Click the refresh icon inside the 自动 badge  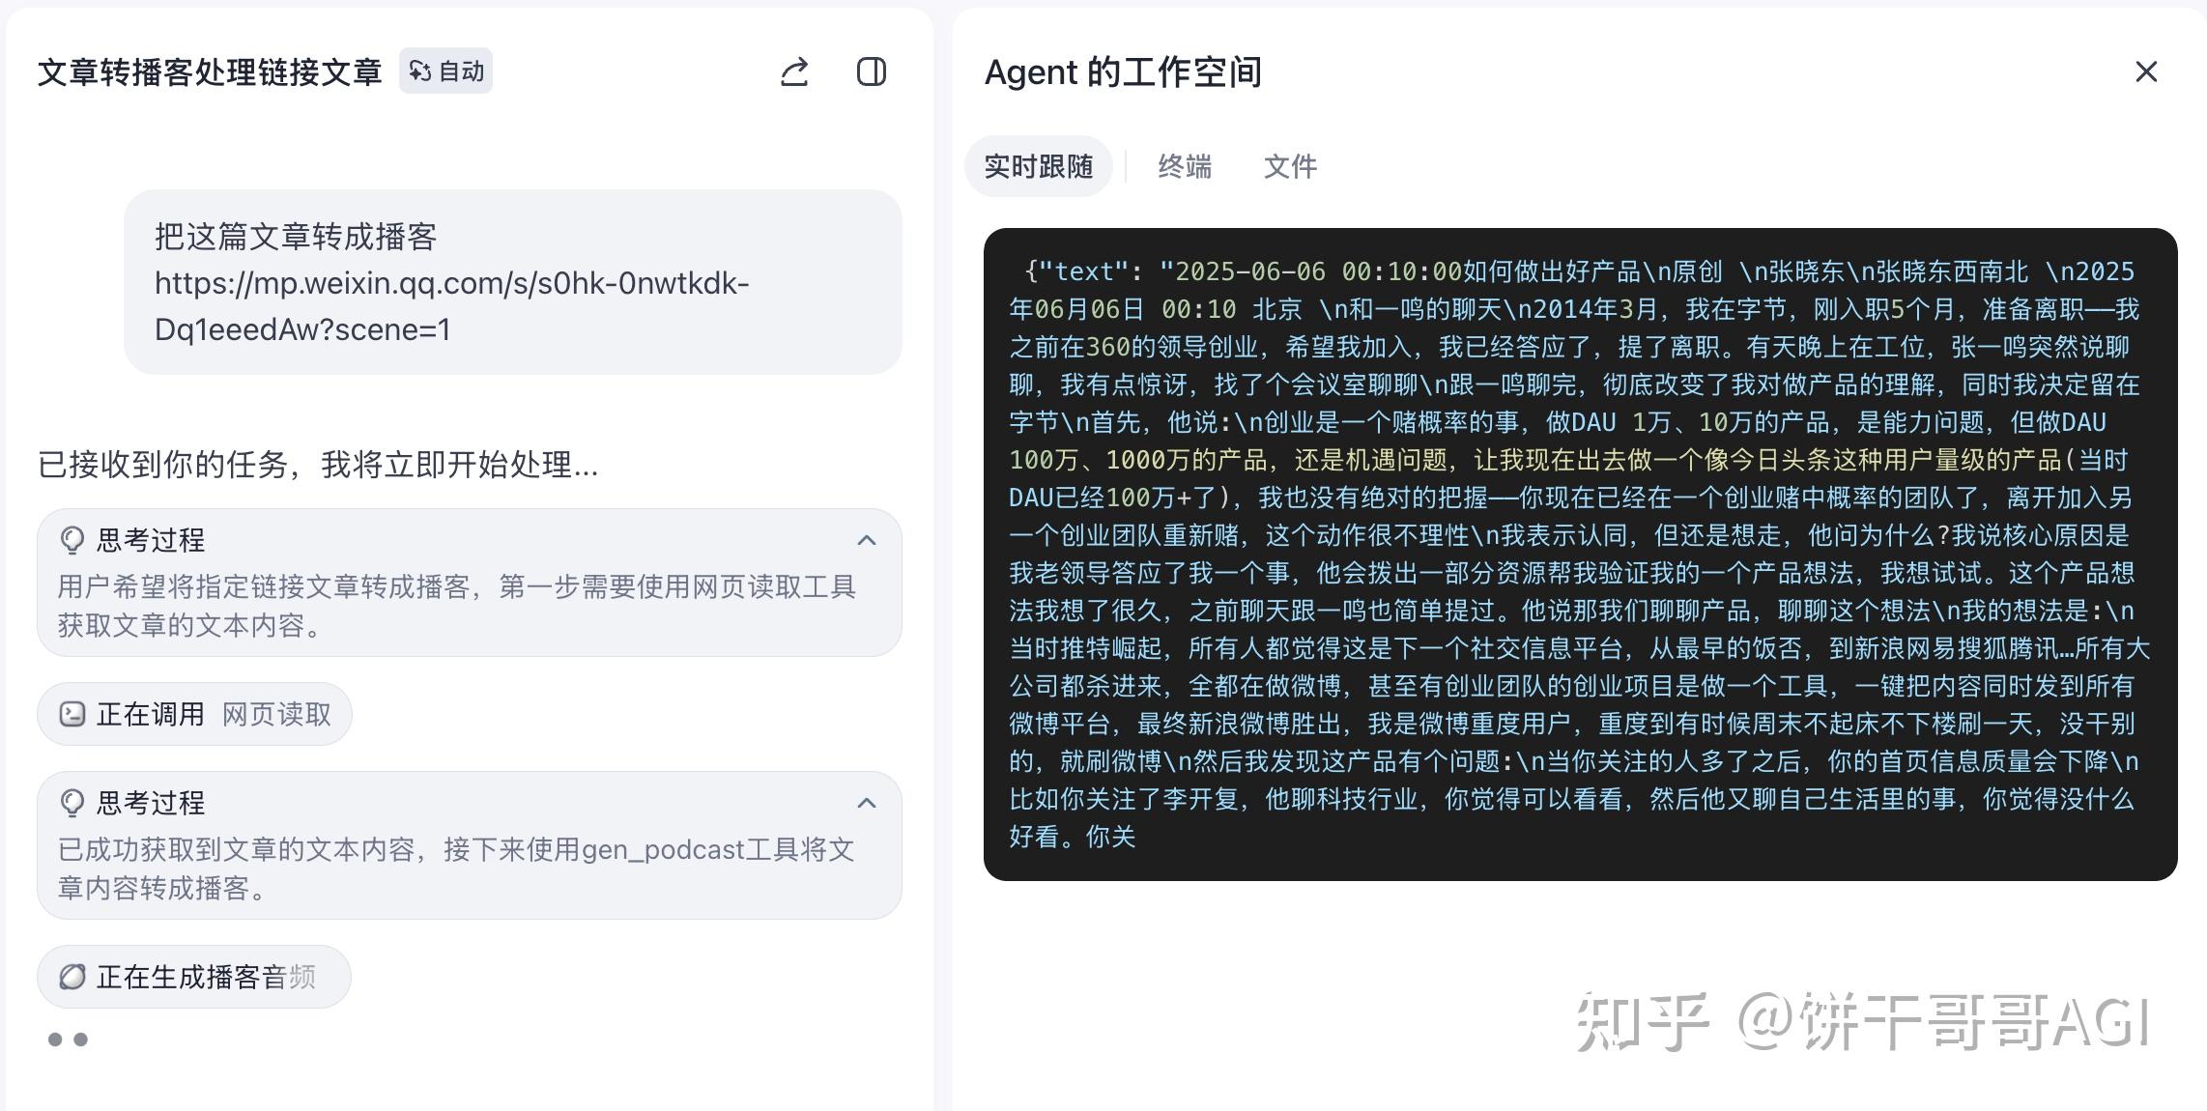(419, 71)
